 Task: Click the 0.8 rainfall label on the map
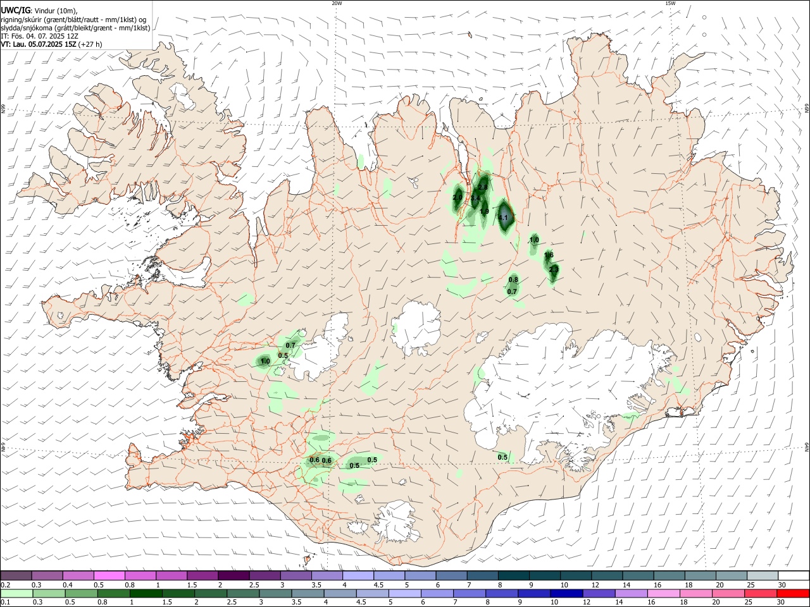coord(513,279)
